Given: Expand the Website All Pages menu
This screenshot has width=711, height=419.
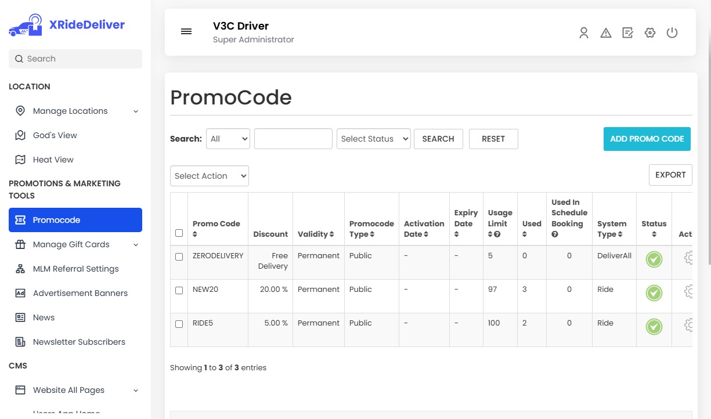Looking at the screenshot, I should 69,390.
